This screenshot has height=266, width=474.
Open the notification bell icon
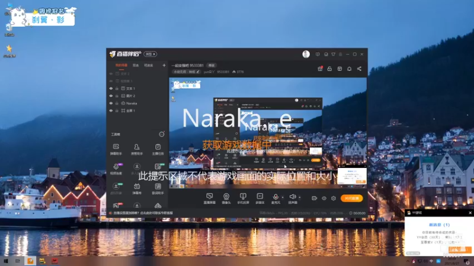point(349,69)
